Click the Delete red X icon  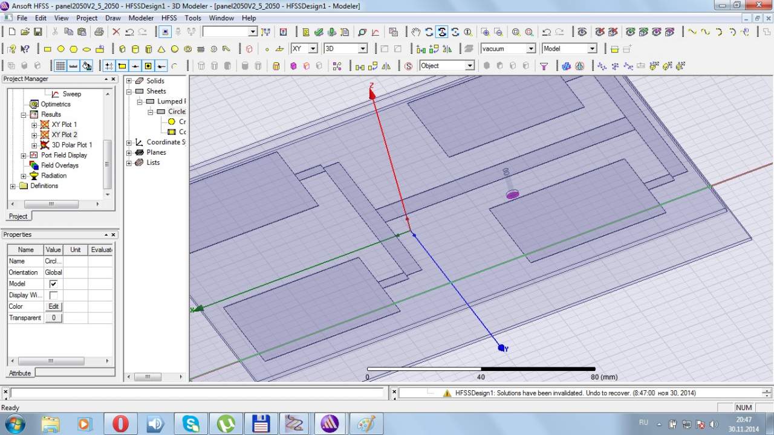[x=116, y=32]
